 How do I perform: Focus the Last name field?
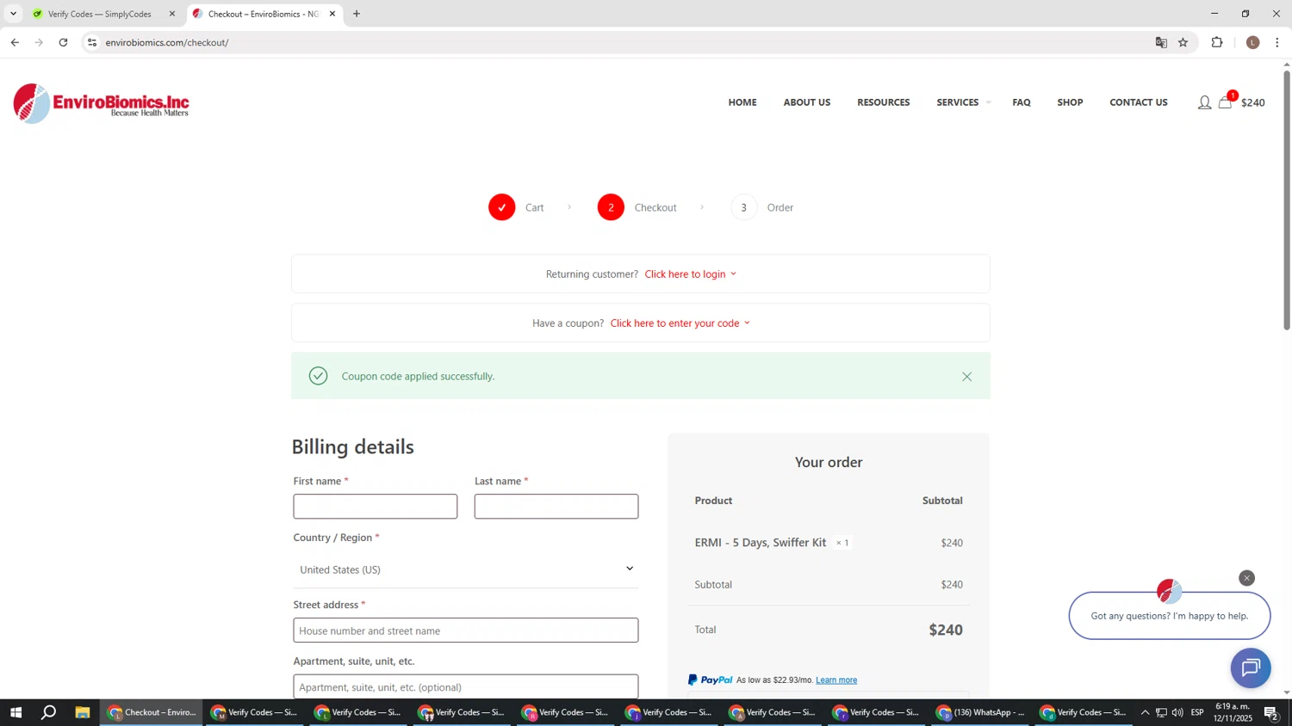tap(556, 507)
